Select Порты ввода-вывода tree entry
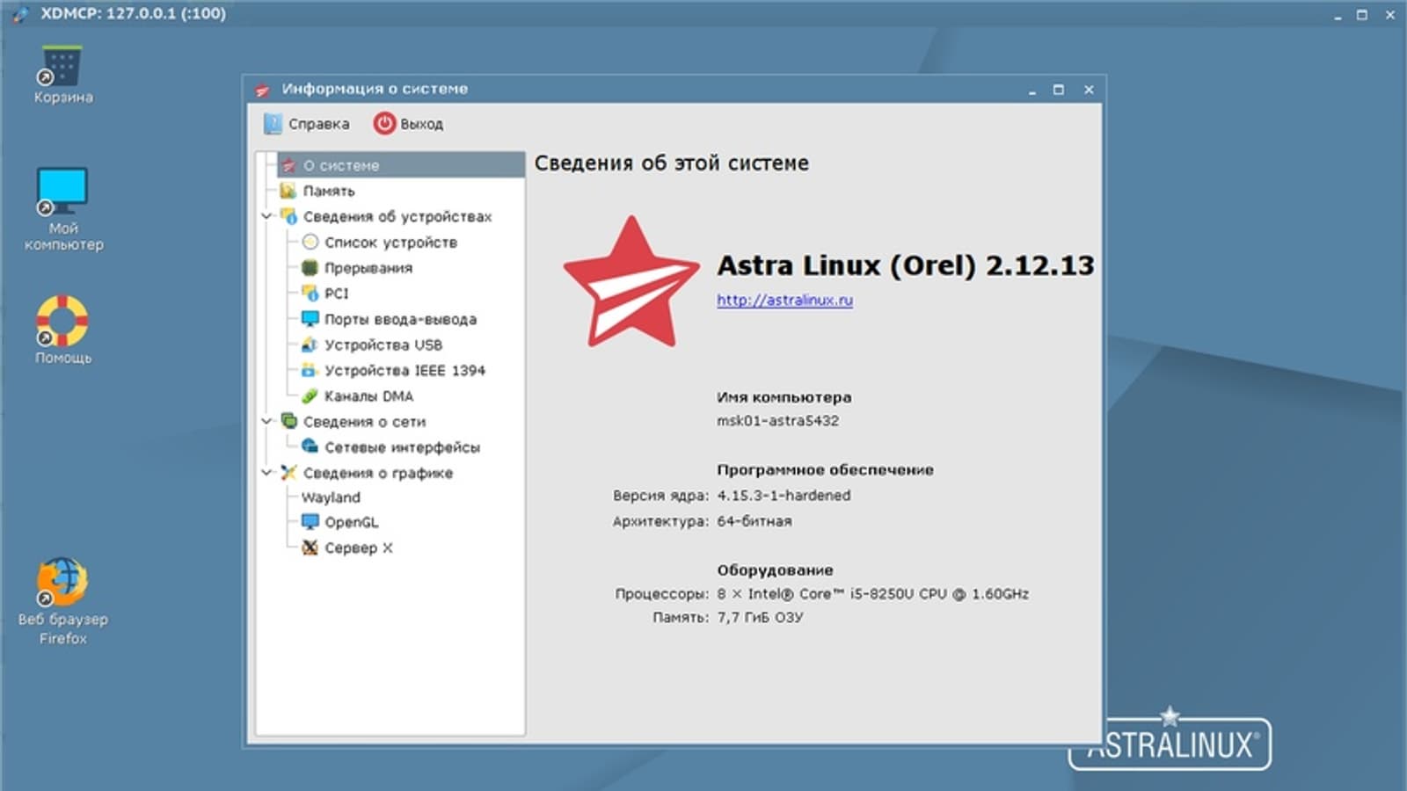The image size is (1407, 791). (x=400, y=319)
